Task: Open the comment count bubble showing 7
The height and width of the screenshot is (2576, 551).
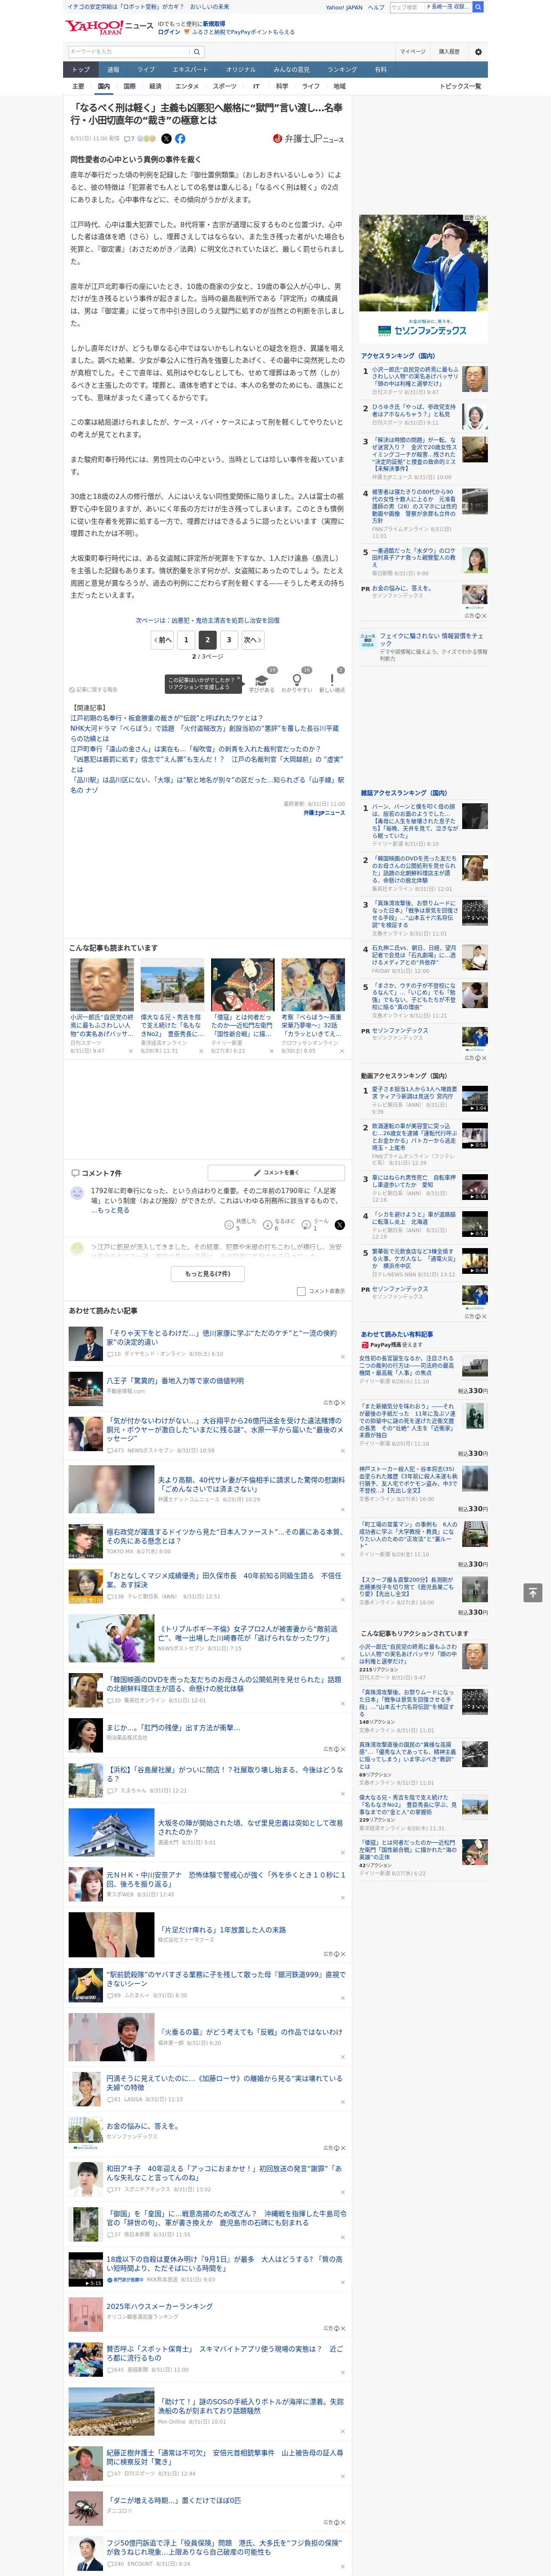Action: coord(129,139)
